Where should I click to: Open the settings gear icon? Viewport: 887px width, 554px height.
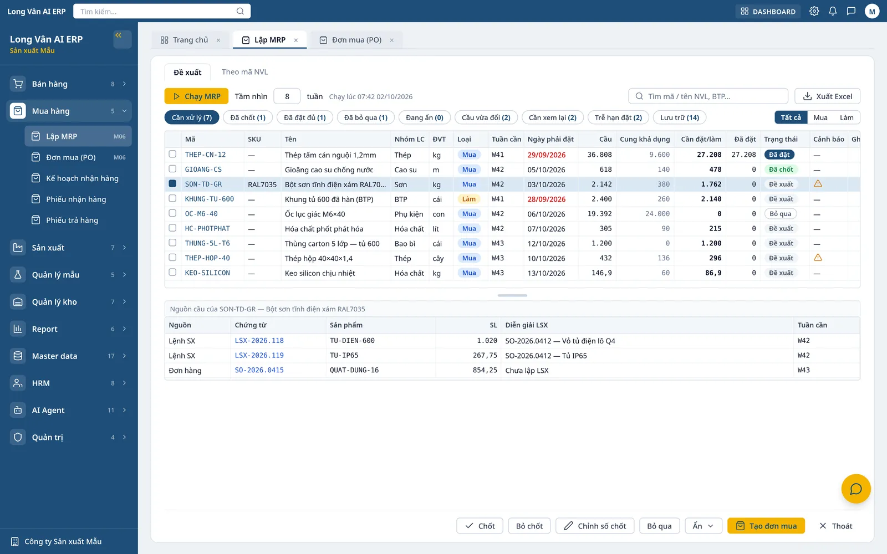click(814, 11)
